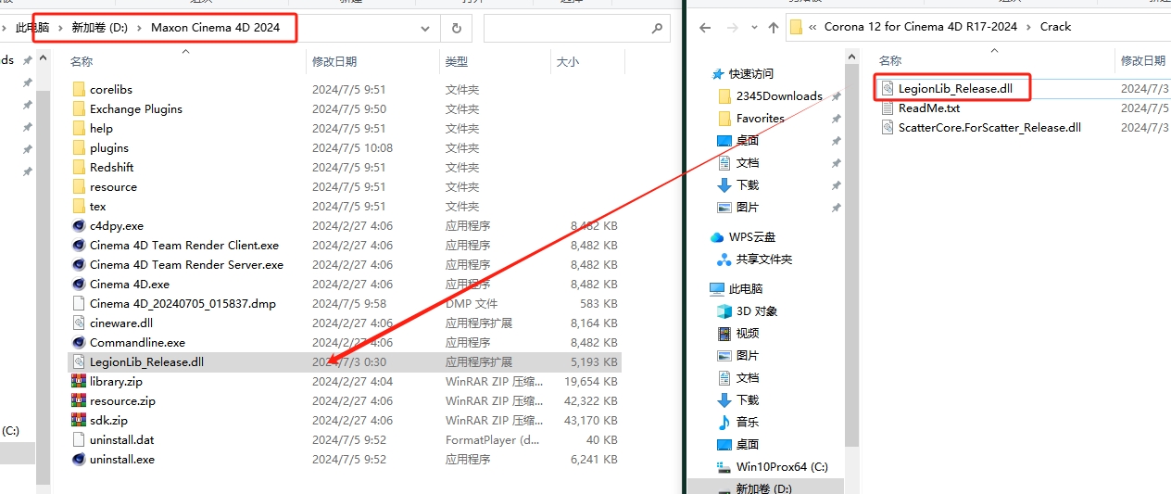Click the search magnifier icon in left window
1171x494 pixels.
click(658, 28)
